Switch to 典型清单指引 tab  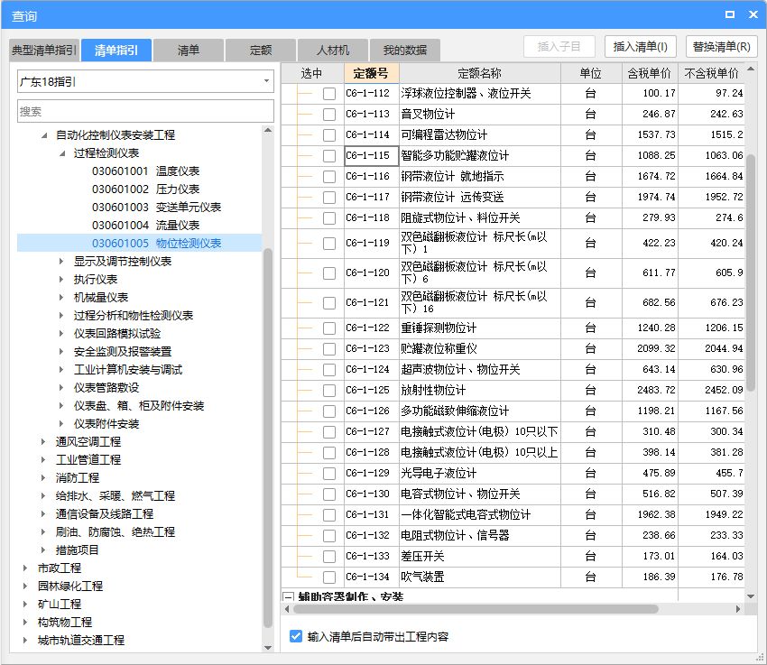(44, 51)
